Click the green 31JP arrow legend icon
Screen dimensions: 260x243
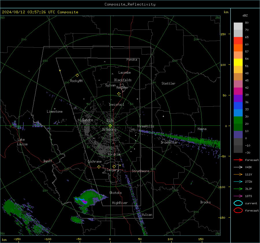(x=238, y=189)
